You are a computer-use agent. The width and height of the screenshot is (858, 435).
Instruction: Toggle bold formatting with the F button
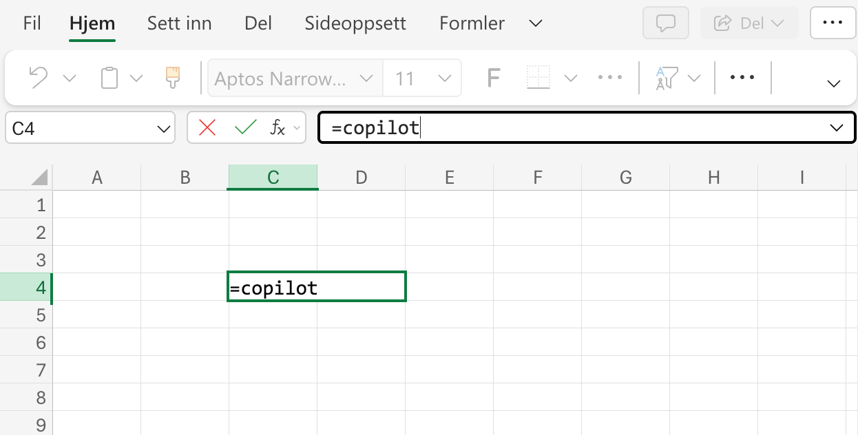pos(493,78)
